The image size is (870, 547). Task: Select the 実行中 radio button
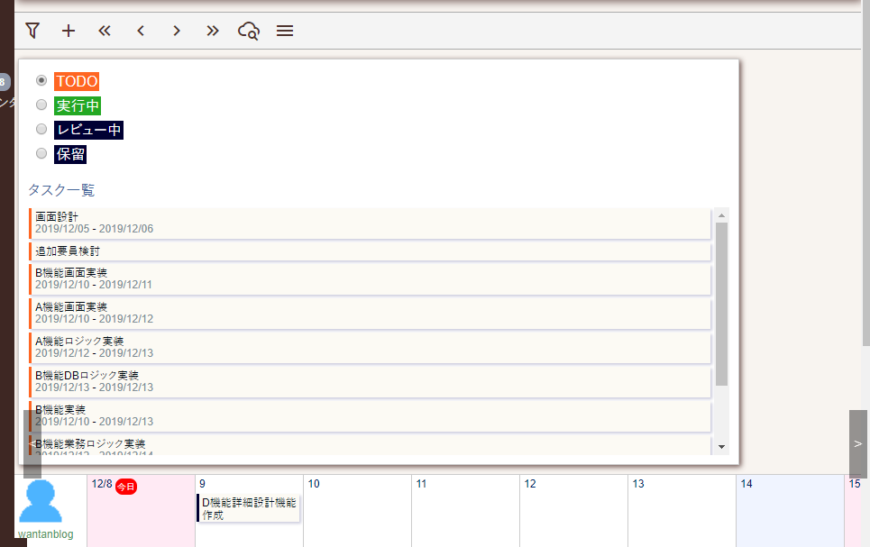point(41,105)
